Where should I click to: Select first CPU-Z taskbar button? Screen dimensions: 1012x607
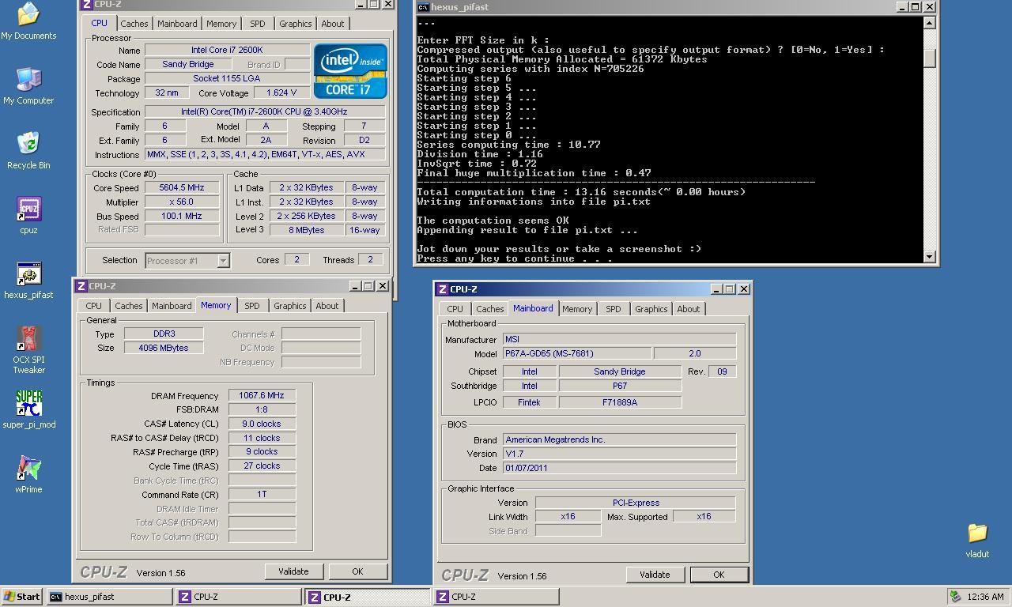(238, 597)
